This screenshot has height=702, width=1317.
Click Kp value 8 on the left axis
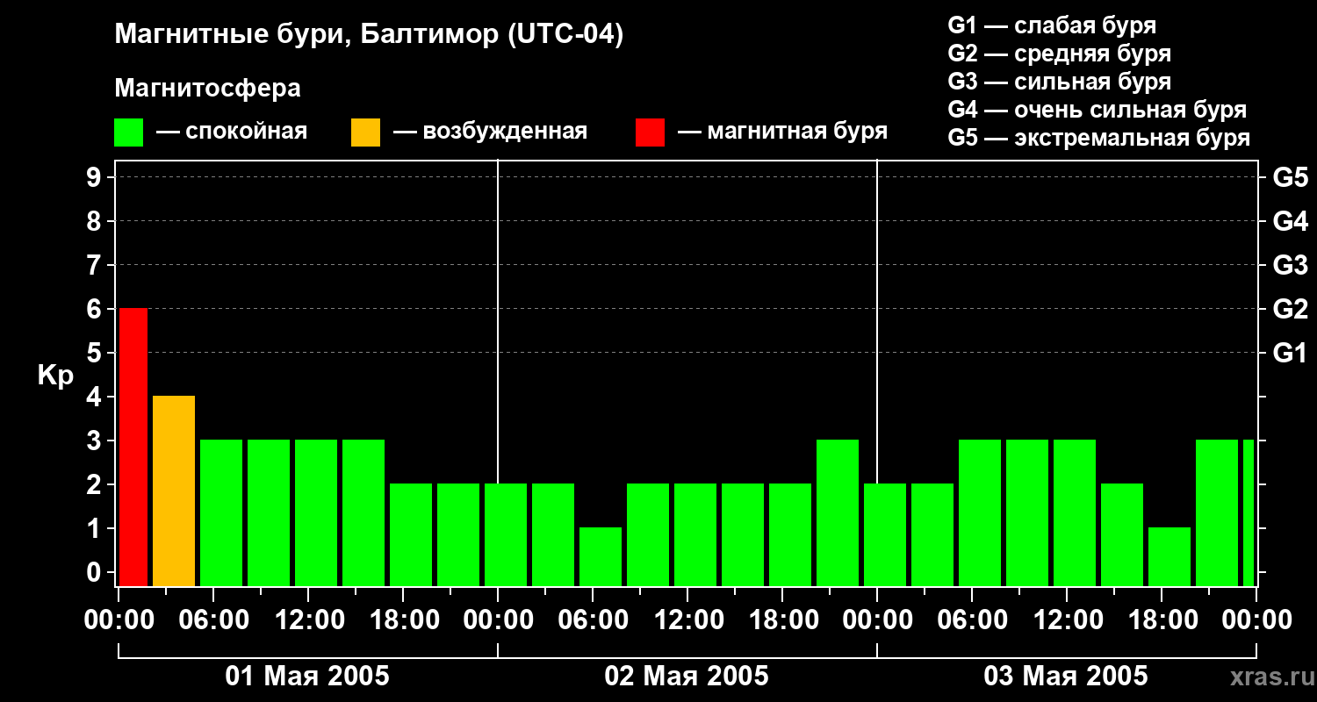click(x=96, y=222)
